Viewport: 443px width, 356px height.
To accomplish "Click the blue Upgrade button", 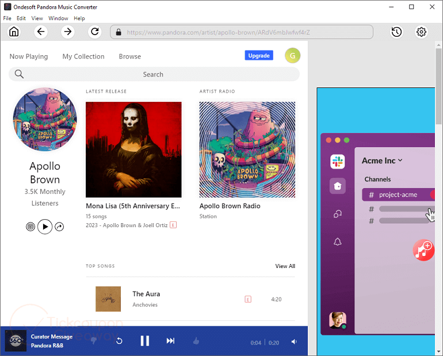I will [x=259, y=55].
